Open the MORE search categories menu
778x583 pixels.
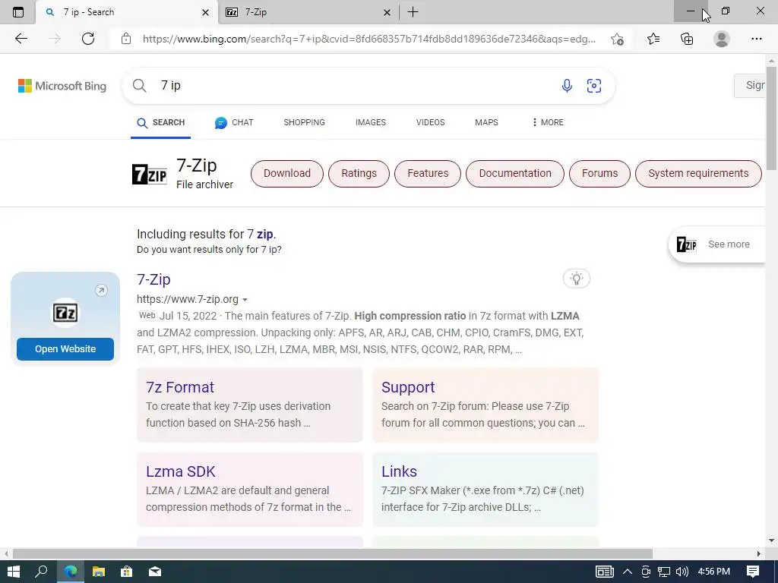pos(547,122)
